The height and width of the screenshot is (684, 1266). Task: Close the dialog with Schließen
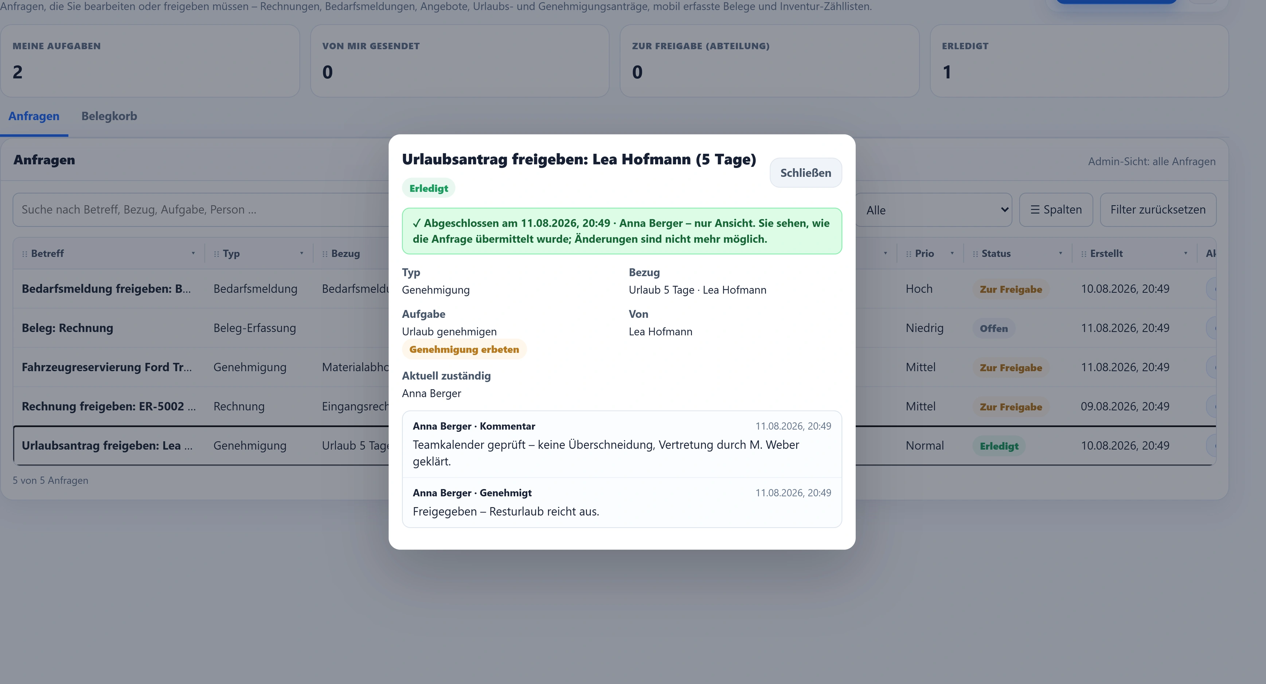tap(805, 173)
